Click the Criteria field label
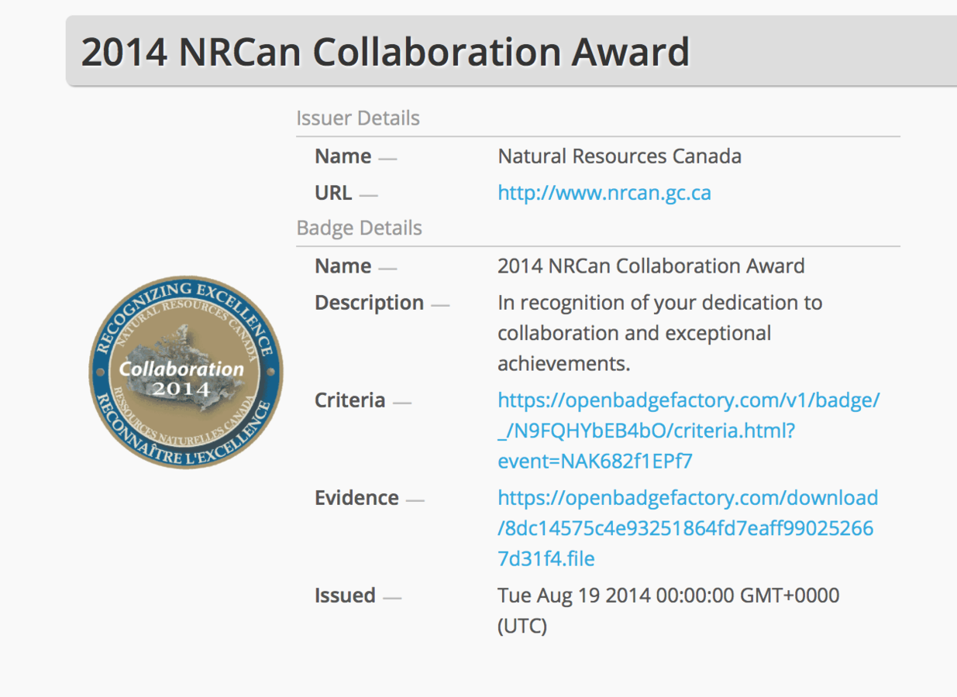 [x=349, y=400]
